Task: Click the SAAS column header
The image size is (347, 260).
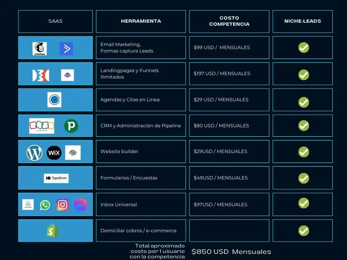Action: click(55, 21)
